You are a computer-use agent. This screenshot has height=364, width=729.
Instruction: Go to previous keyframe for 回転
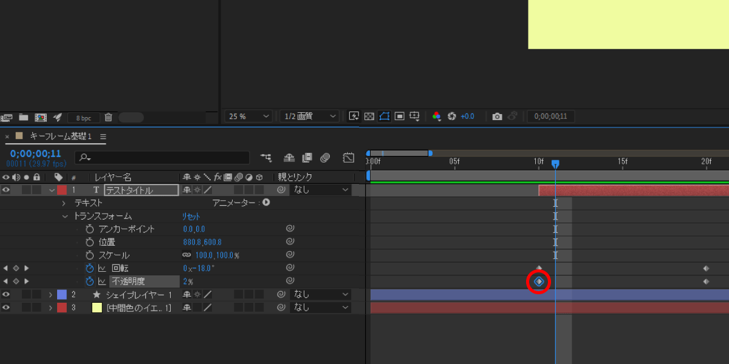[5, 268]
